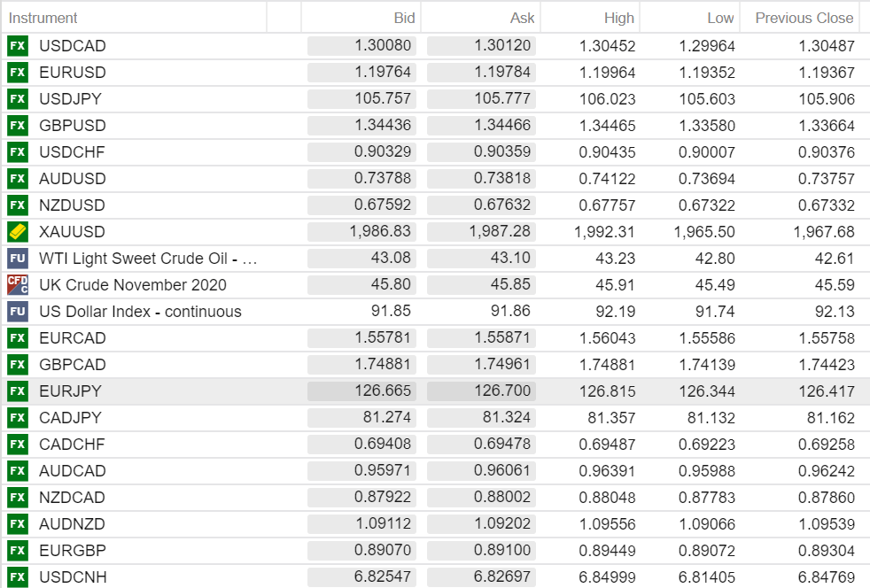This screenshot has height=588, width=870.
Task: Click the FX icon beside EURJPY
Action: click(17, 391)
